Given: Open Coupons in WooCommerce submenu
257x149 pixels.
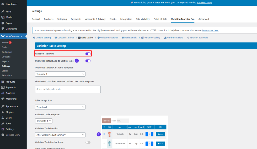Looking at the screenshot, I should [x=6, y=57].
